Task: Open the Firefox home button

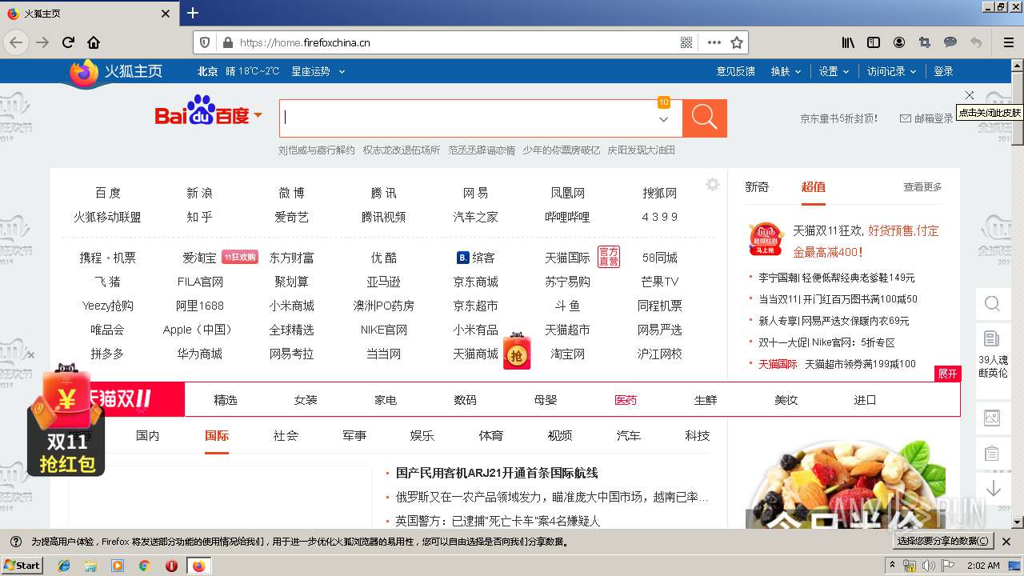Action: click(94, 42)
